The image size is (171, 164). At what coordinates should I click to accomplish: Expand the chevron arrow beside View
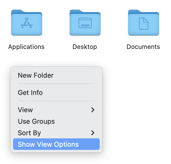pyautogui.click(x=93, y=110)
